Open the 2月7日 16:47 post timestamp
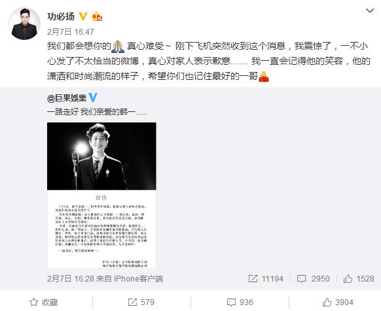This screenshot has height=311, width=381. 71,31
